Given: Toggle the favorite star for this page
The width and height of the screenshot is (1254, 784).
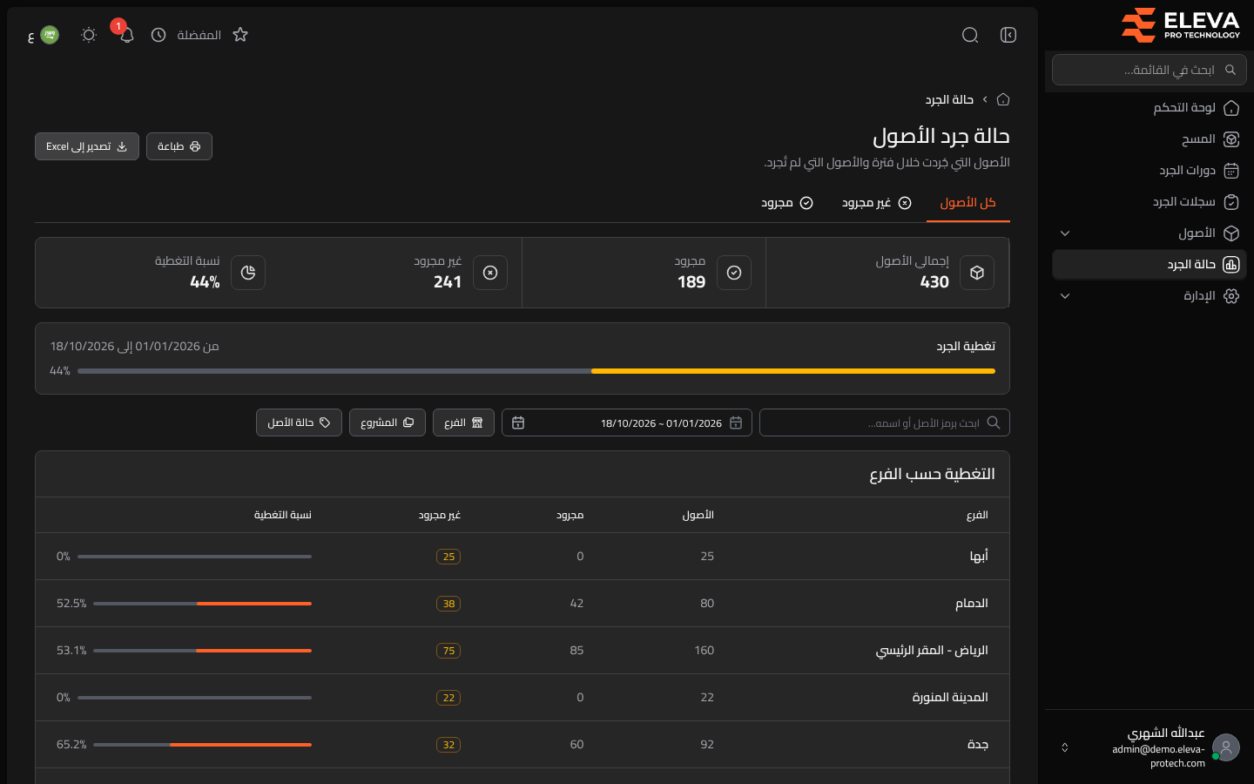Looking at the screenshot, I should (x=240, y=35).
